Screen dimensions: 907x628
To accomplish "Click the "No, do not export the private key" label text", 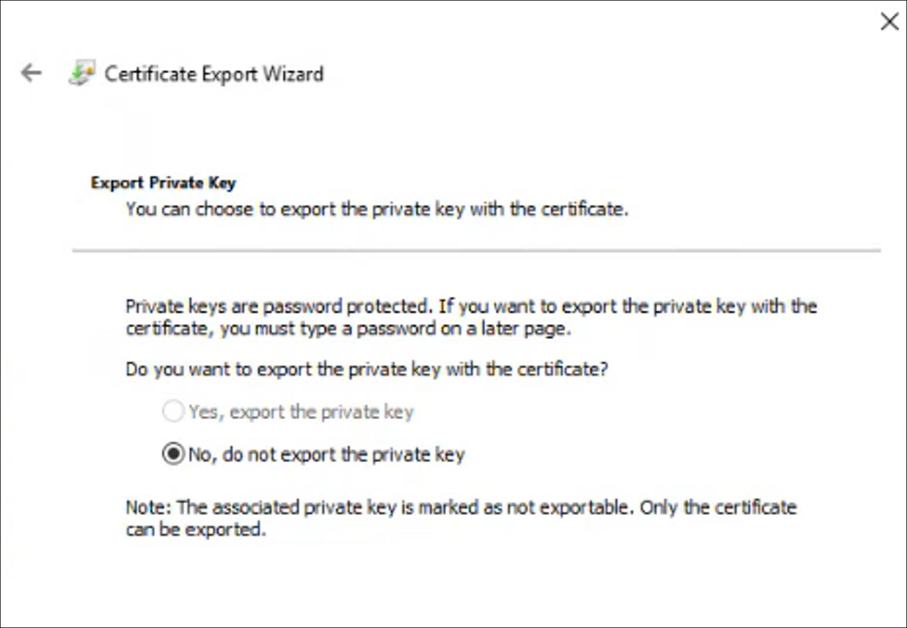I will tap(326, 455).
